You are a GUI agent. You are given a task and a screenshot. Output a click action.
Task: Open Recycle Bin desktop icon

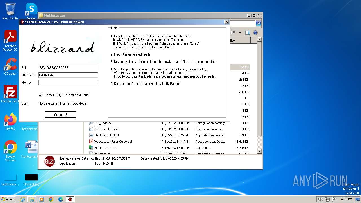coord(10,11)
